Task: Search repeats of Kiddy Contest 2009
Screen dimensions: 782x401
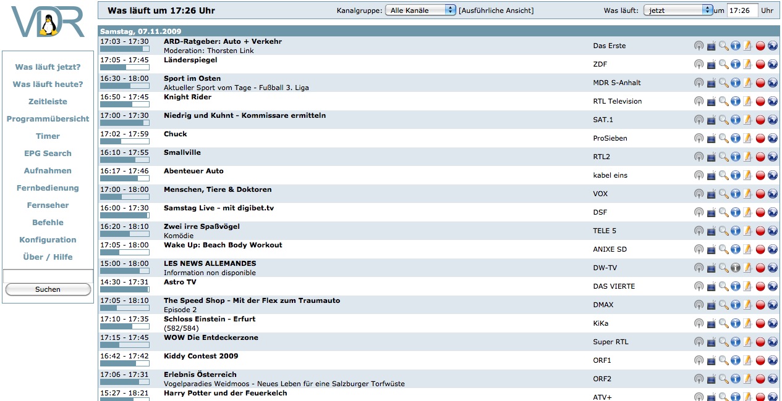Action: point(723,360)
